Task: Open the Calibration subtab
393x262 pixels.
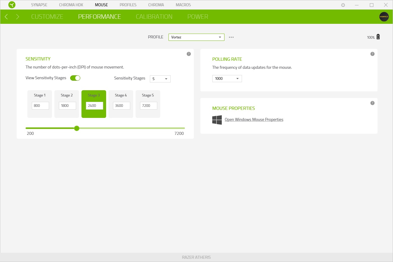Action: pyautogui.click(x=154, y=17)
